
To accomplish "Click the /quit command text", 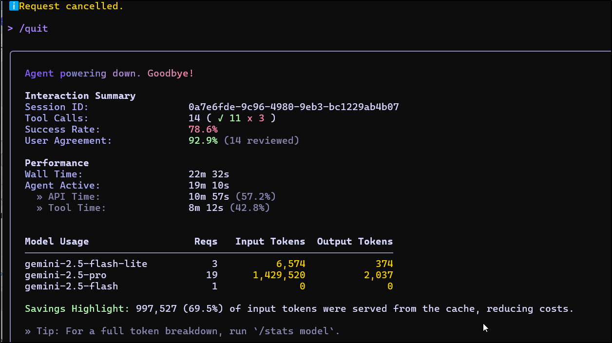I will pos(34,29).
